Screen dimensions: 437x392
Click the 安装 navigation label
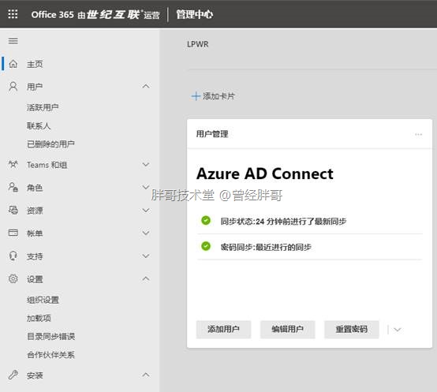35,375
